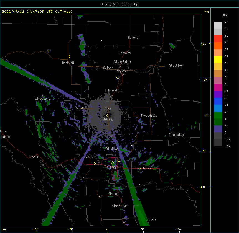Click the Airdrie city label

pyautogui.click(x=112, y=149)
